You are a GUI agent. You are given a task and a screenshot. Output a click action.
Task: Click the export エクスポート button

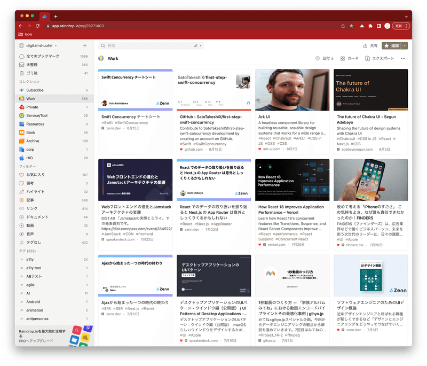point(379,58)
